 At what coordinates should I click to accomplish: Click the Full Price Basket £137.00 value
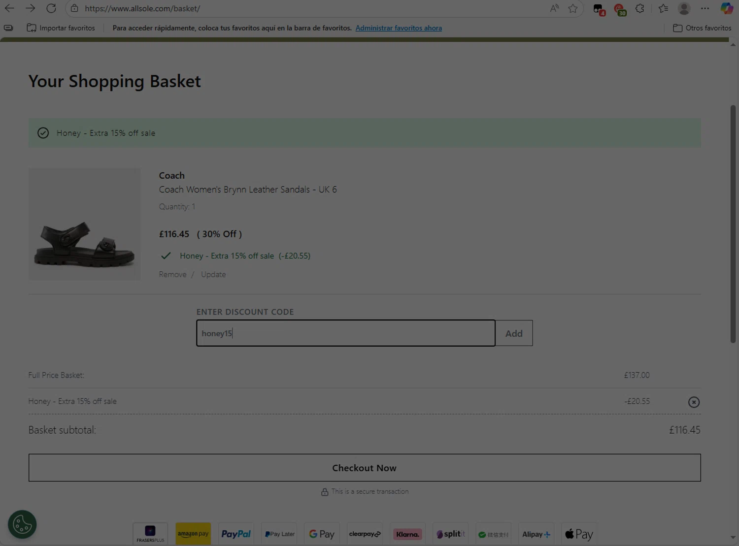[637, 375]
